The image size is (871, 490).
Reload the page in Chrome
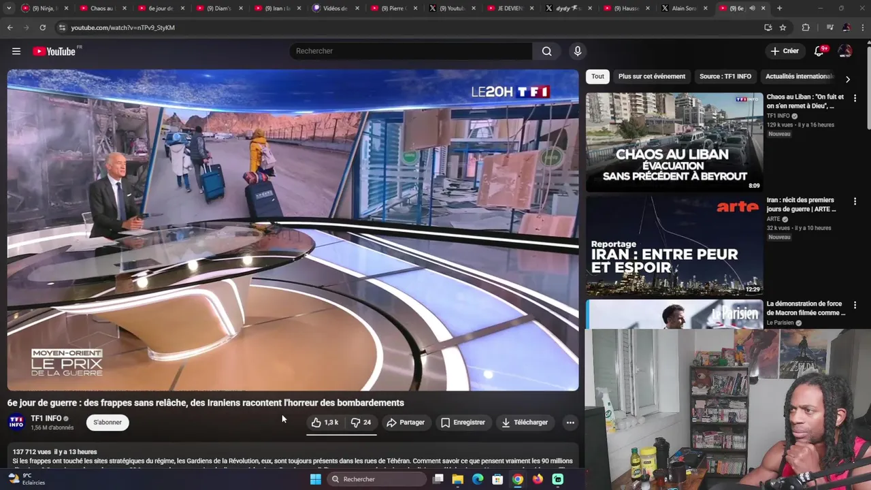(42, 27)
